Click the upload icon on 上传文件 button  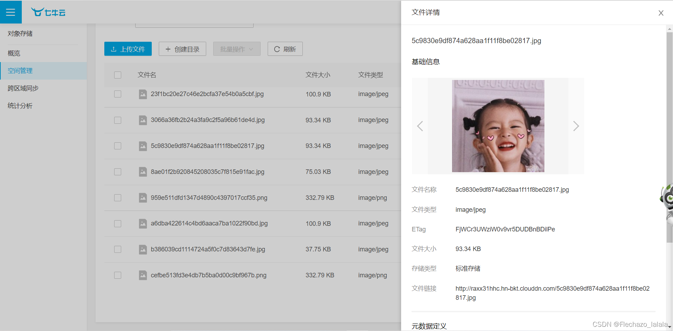click(x=113, y=49)
